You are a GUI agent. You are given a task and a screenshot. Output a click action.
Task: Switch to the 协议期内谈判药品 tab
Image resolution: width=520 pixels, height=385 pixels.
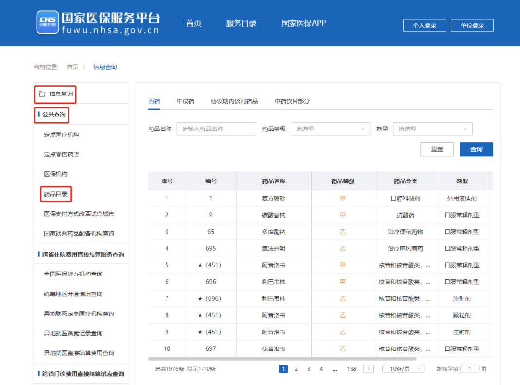233,101
